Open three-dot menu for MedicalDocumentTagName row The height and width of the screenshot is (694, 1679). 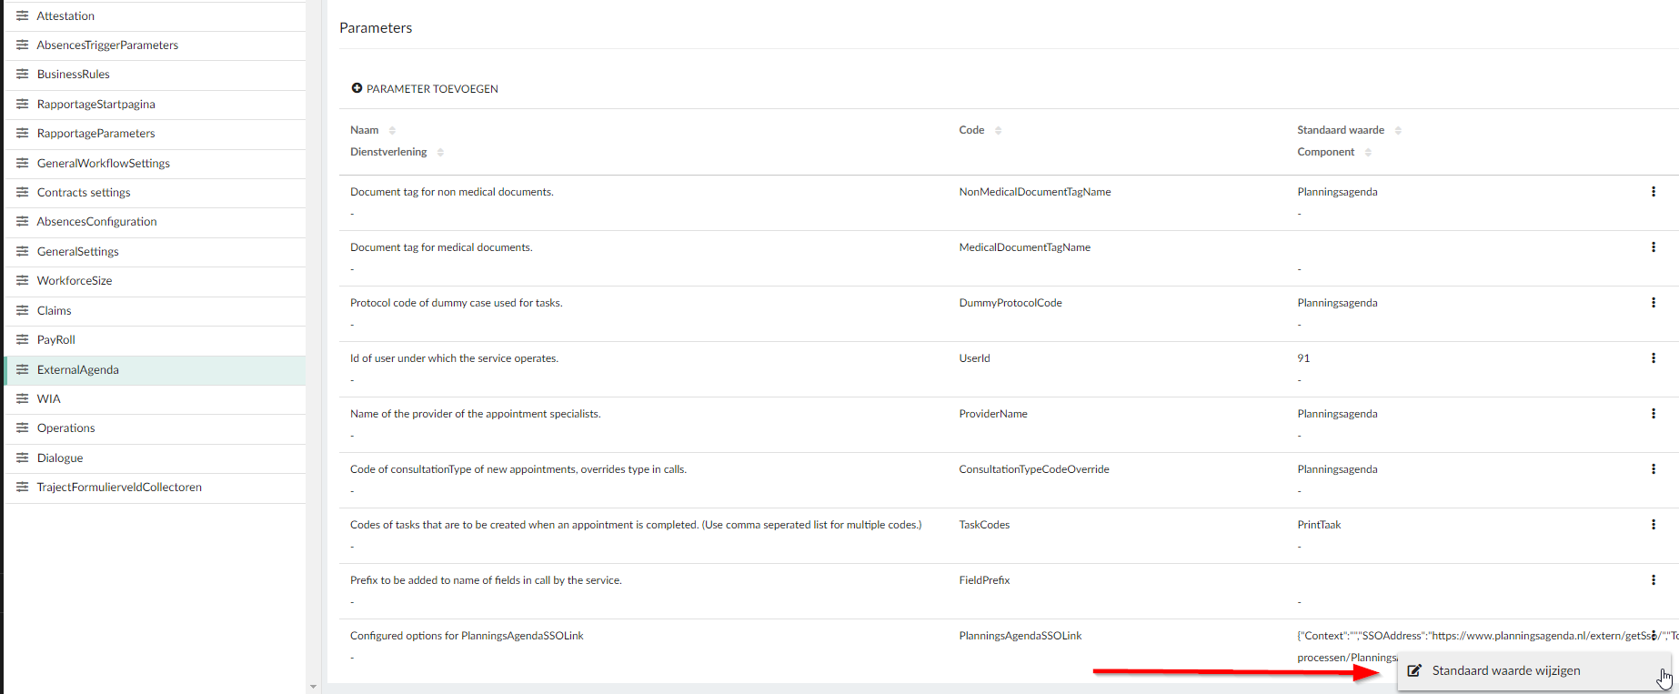[x=1653, y=247]
